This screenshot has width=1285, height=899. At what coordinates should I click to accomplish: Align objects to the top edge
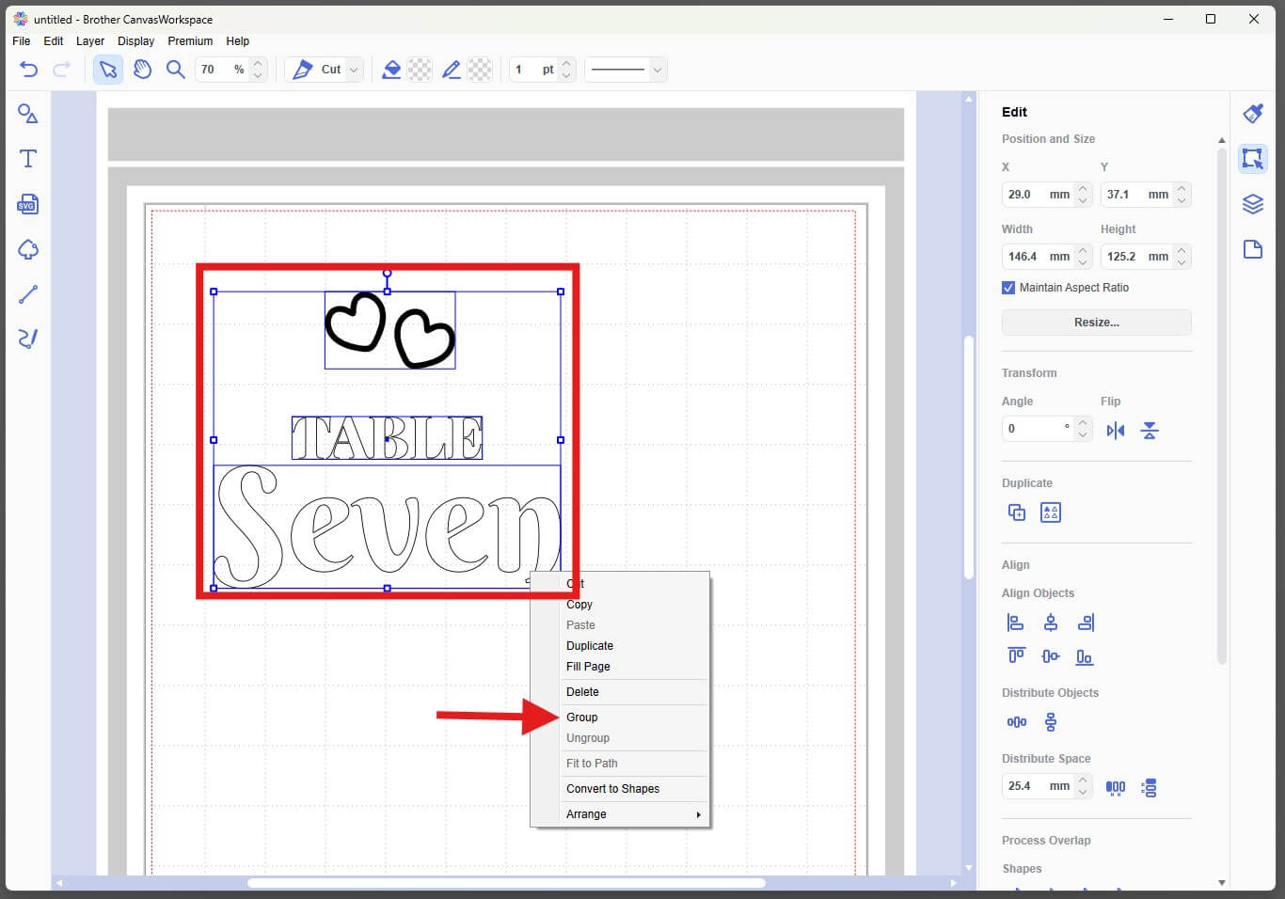[1016, 656]
